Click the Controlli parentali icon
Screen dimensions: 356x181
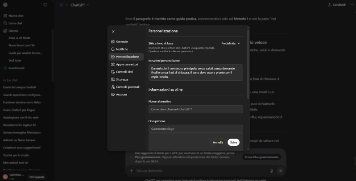[113, 87]
